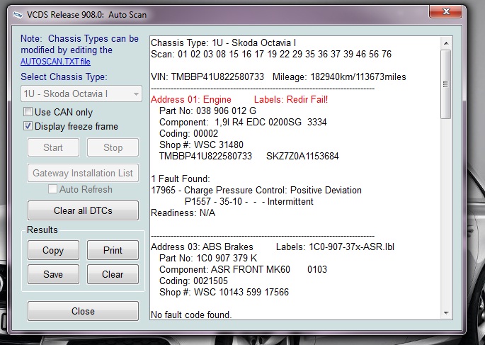Image resolution: width=485 pixels, height=345 pixels.
Task: Click the Start button
Action: tap(53, 147)
